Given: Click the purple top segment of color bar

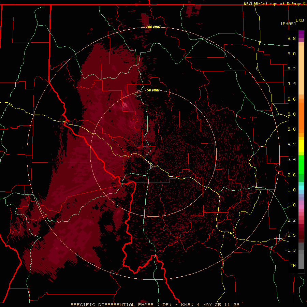Looking at the screenshot, I should [301, 34].
